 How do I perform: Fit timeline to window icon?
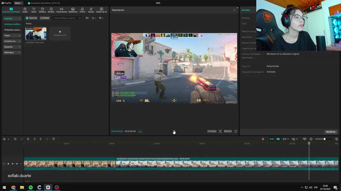[x=305, y=139]
